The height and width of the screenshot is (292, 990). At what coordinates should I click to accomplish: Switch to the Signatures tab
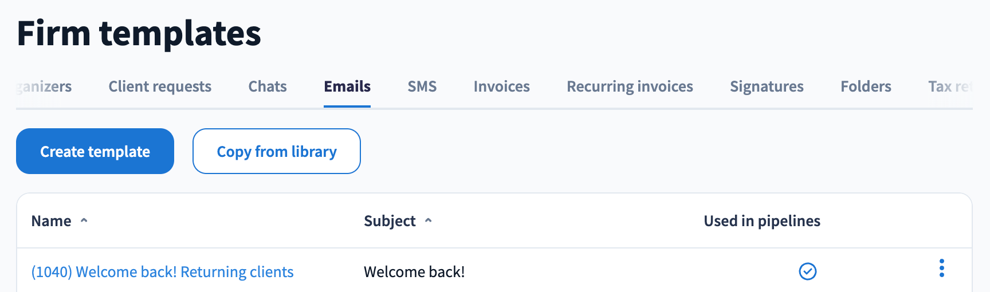click(767, 86)
